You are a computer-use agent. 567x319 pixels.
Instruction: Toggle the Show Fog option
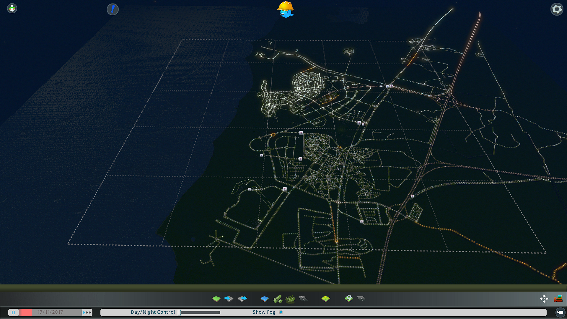click(x=281, y=312)
